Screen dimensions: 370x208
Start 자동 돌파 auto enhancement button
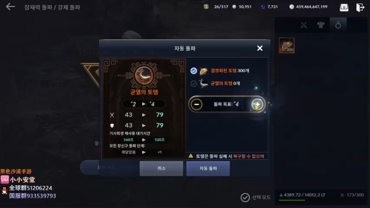click(x=208, y=168)
